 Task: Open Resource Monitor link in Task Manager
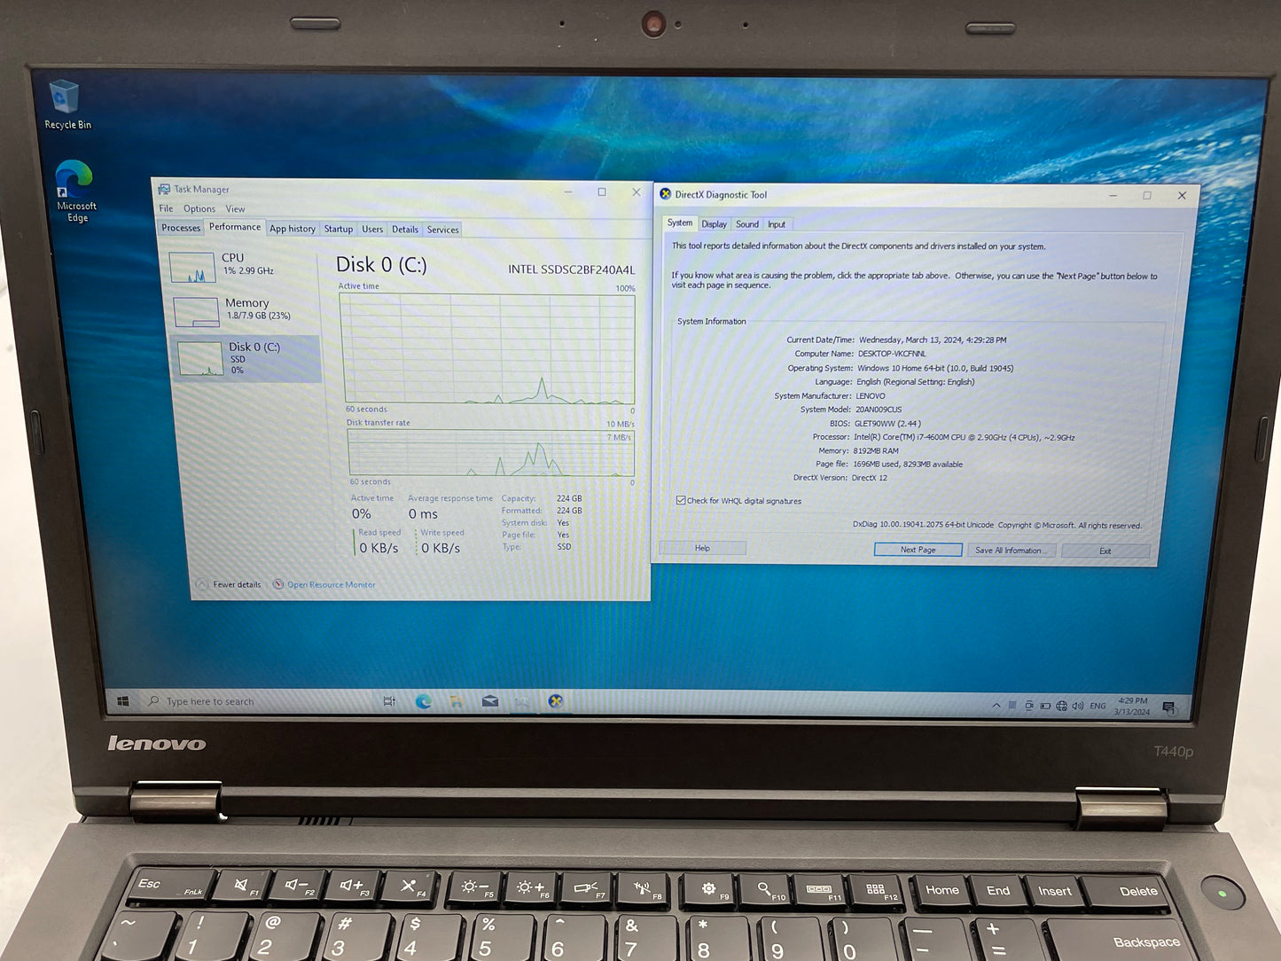(x=330, y=584)
